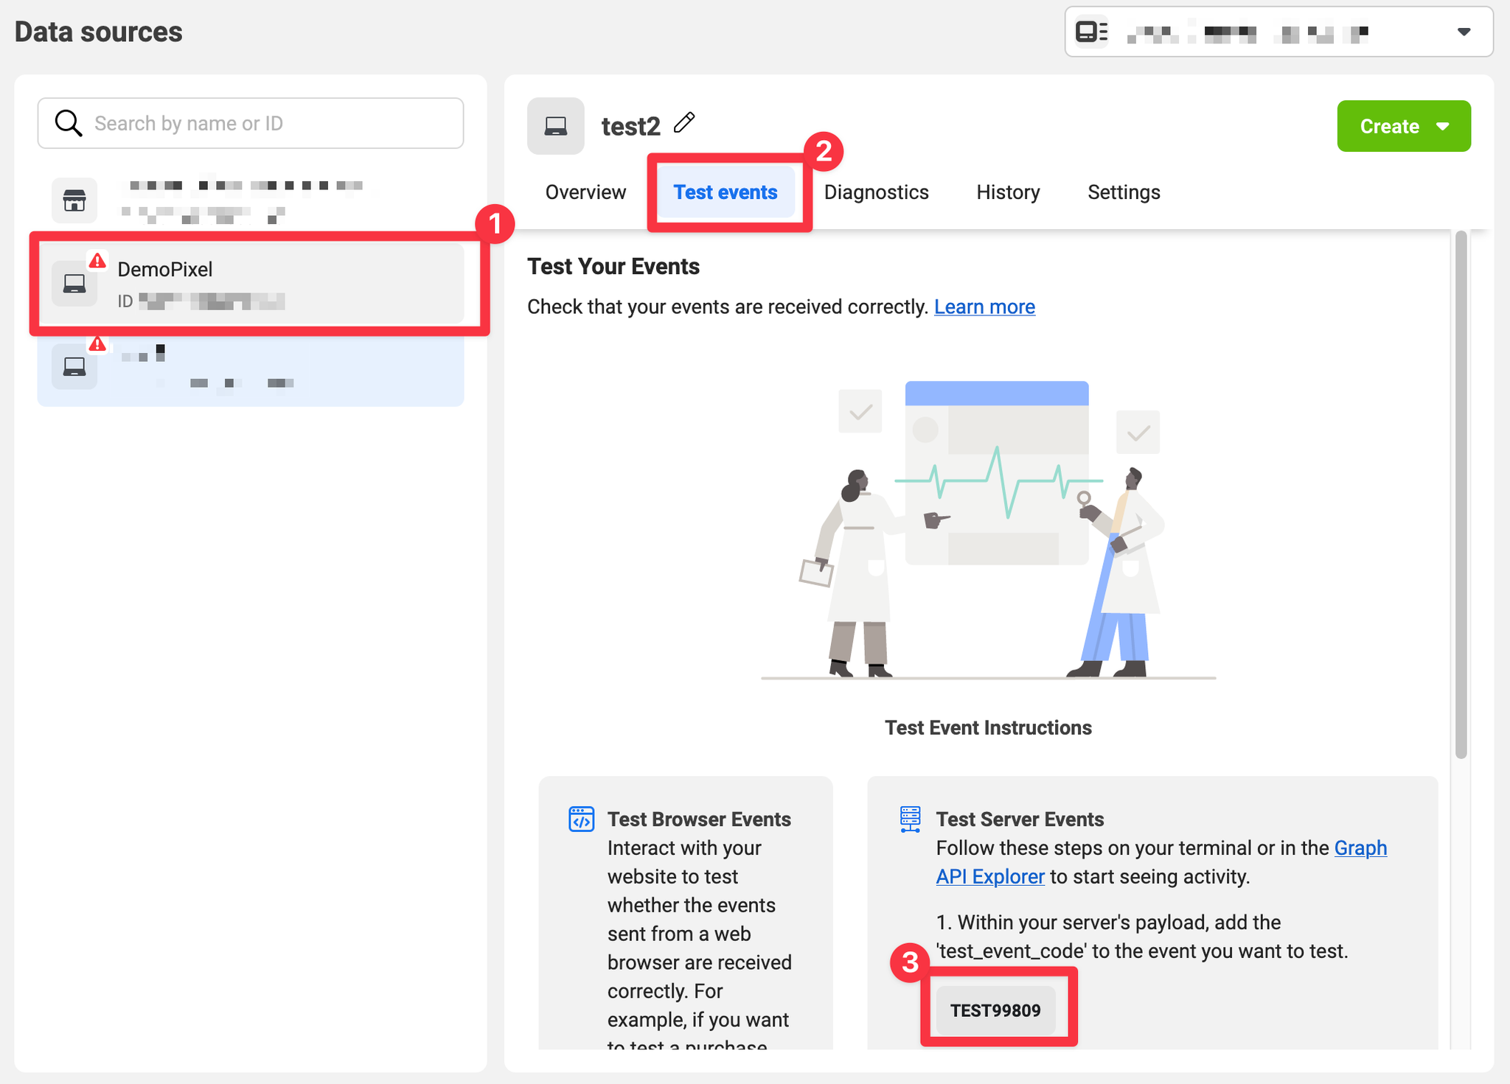
Task: Click the search magnifier icon
Action: click(x=69, y=123)
